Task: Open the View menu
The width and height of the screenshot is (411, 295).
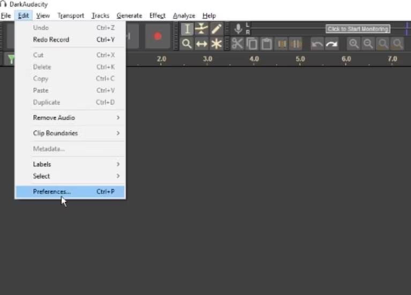Action: point(43,16)
